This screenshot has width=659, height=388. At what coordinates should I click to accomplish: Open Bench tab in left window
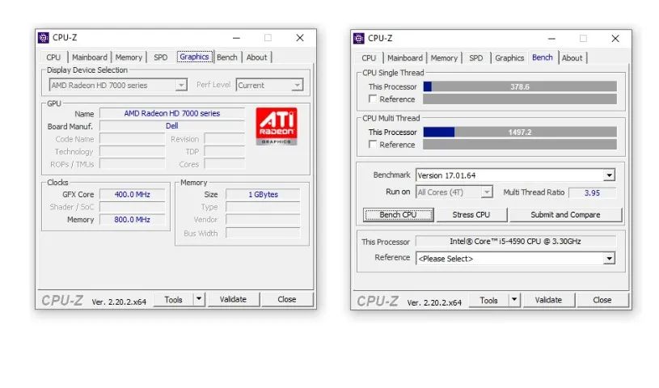click(x=227, y=57)
